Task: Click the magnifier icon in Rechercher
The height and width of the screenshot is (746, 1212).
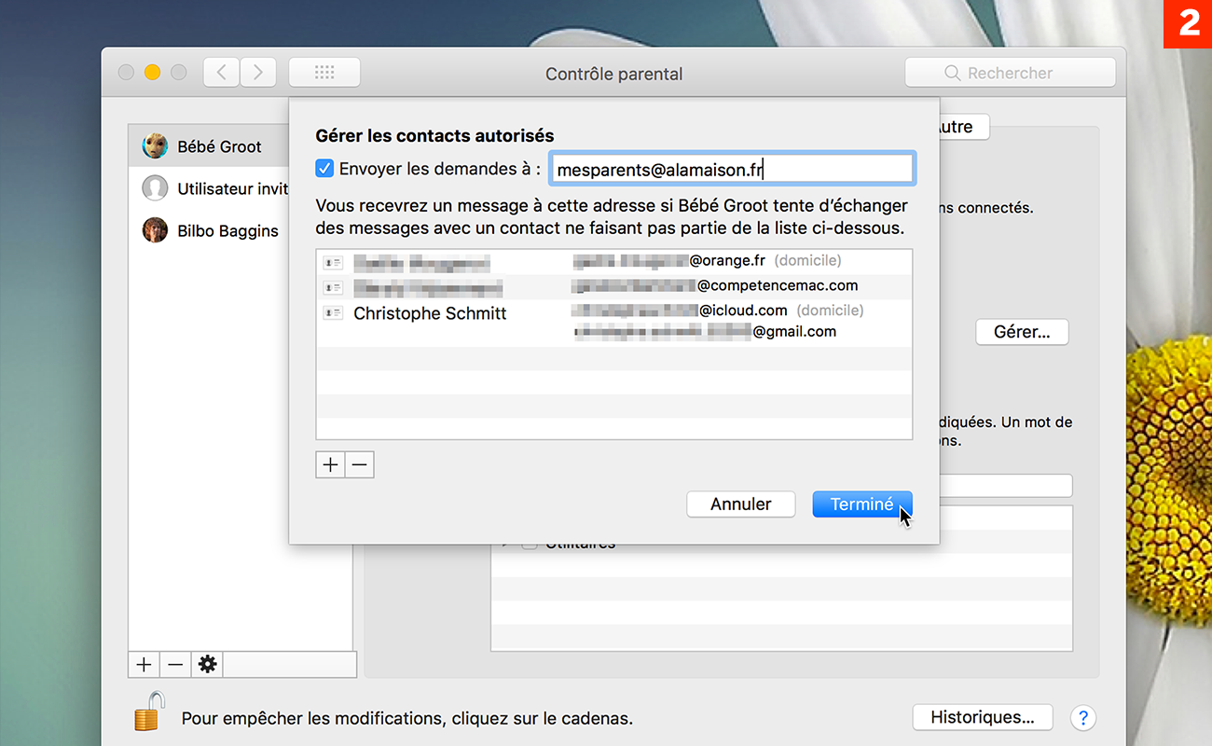Action: [952, 73]
